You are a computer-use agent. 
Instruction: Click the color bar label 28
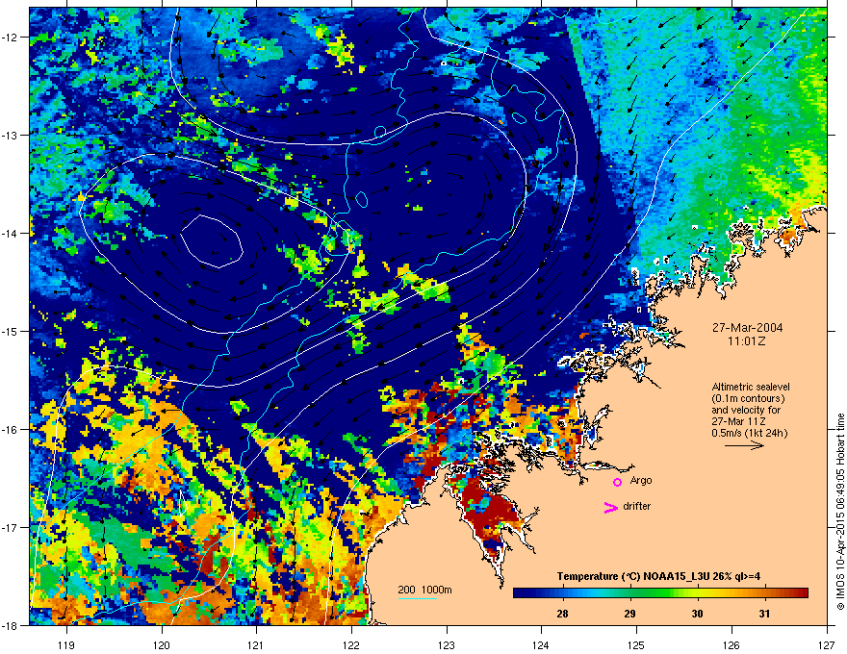pos(562,614)
